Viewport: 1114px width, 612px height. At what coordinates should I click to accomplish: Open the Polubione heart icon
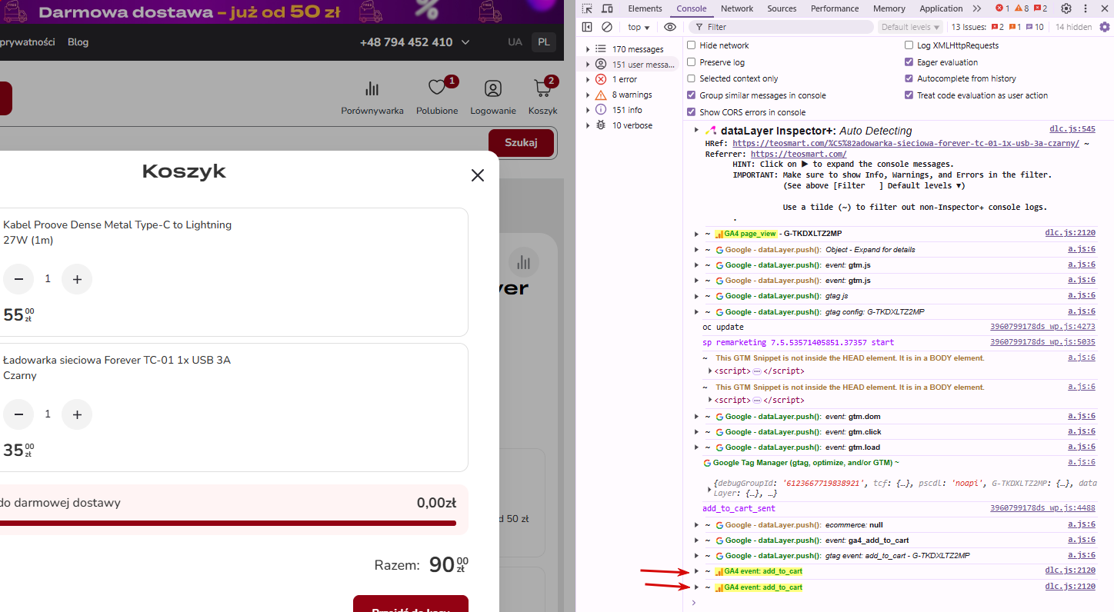coord(438,88)
